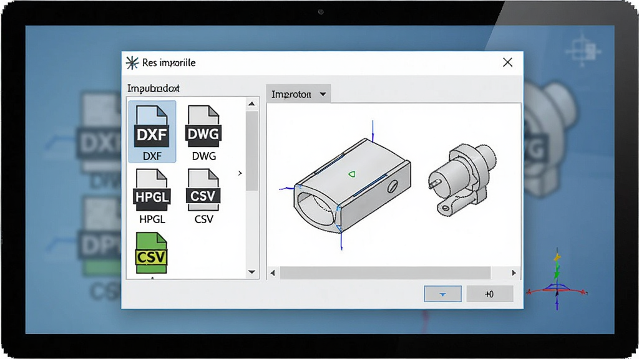Click the Impubradoxt label above the format list
Image resolution: width=639 pixels, height=359 pixels.
tap(154, 89)
